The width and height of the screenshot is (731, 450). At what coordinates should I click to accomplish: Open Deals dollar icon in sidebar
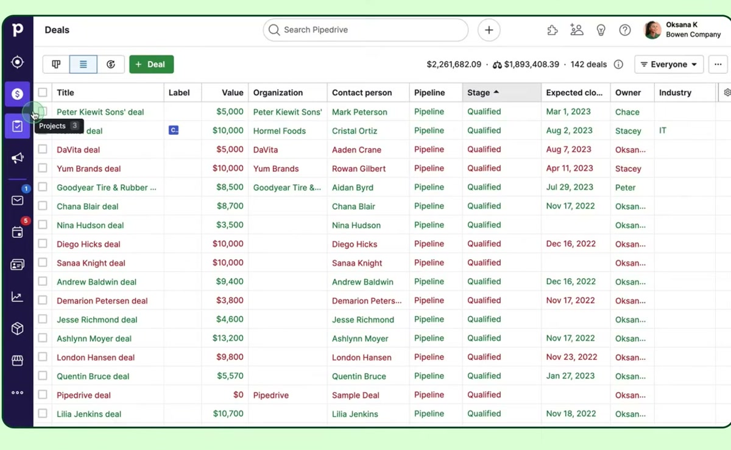point(17,94)
